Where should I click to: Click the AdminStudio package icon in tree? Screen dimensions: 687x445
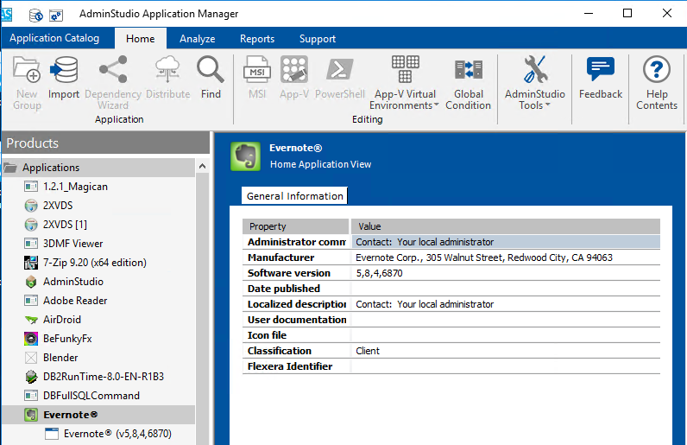31,282
